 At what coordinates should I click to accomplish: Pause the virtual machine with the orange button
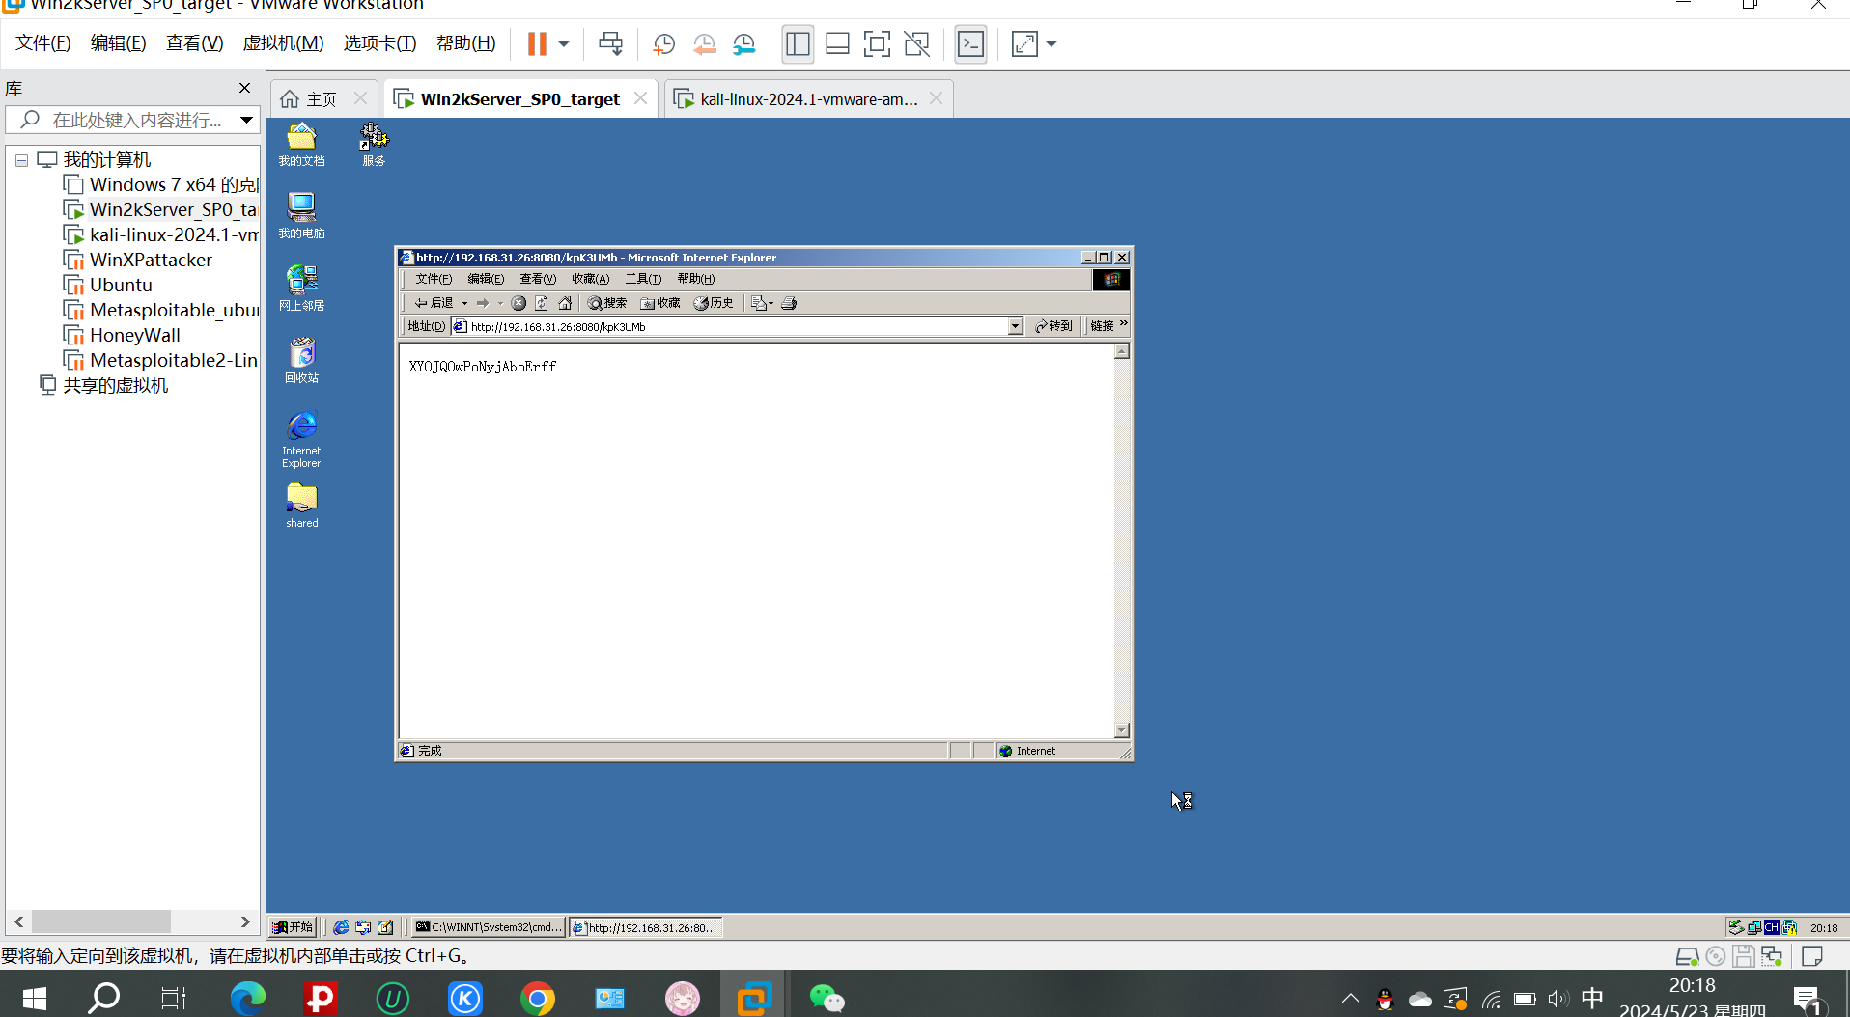tap(537, 43)
